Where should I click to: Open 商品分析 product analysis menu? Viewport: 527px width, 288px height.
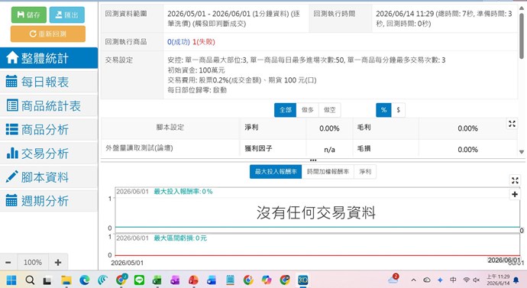pyautogui.click(x=49, y=129)
